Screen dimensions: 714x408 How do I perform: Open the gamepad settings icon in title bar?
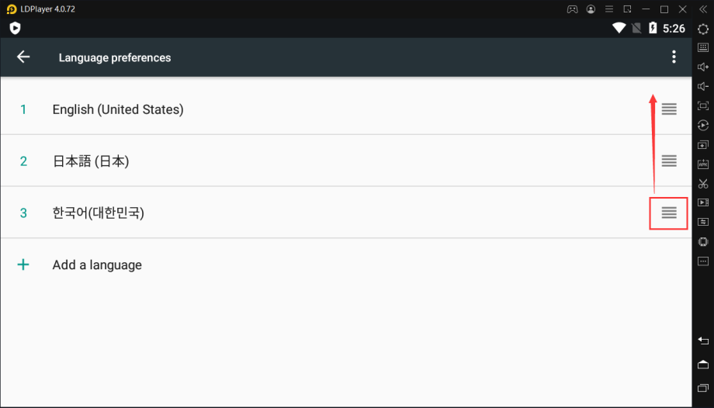tap(573, 9)
